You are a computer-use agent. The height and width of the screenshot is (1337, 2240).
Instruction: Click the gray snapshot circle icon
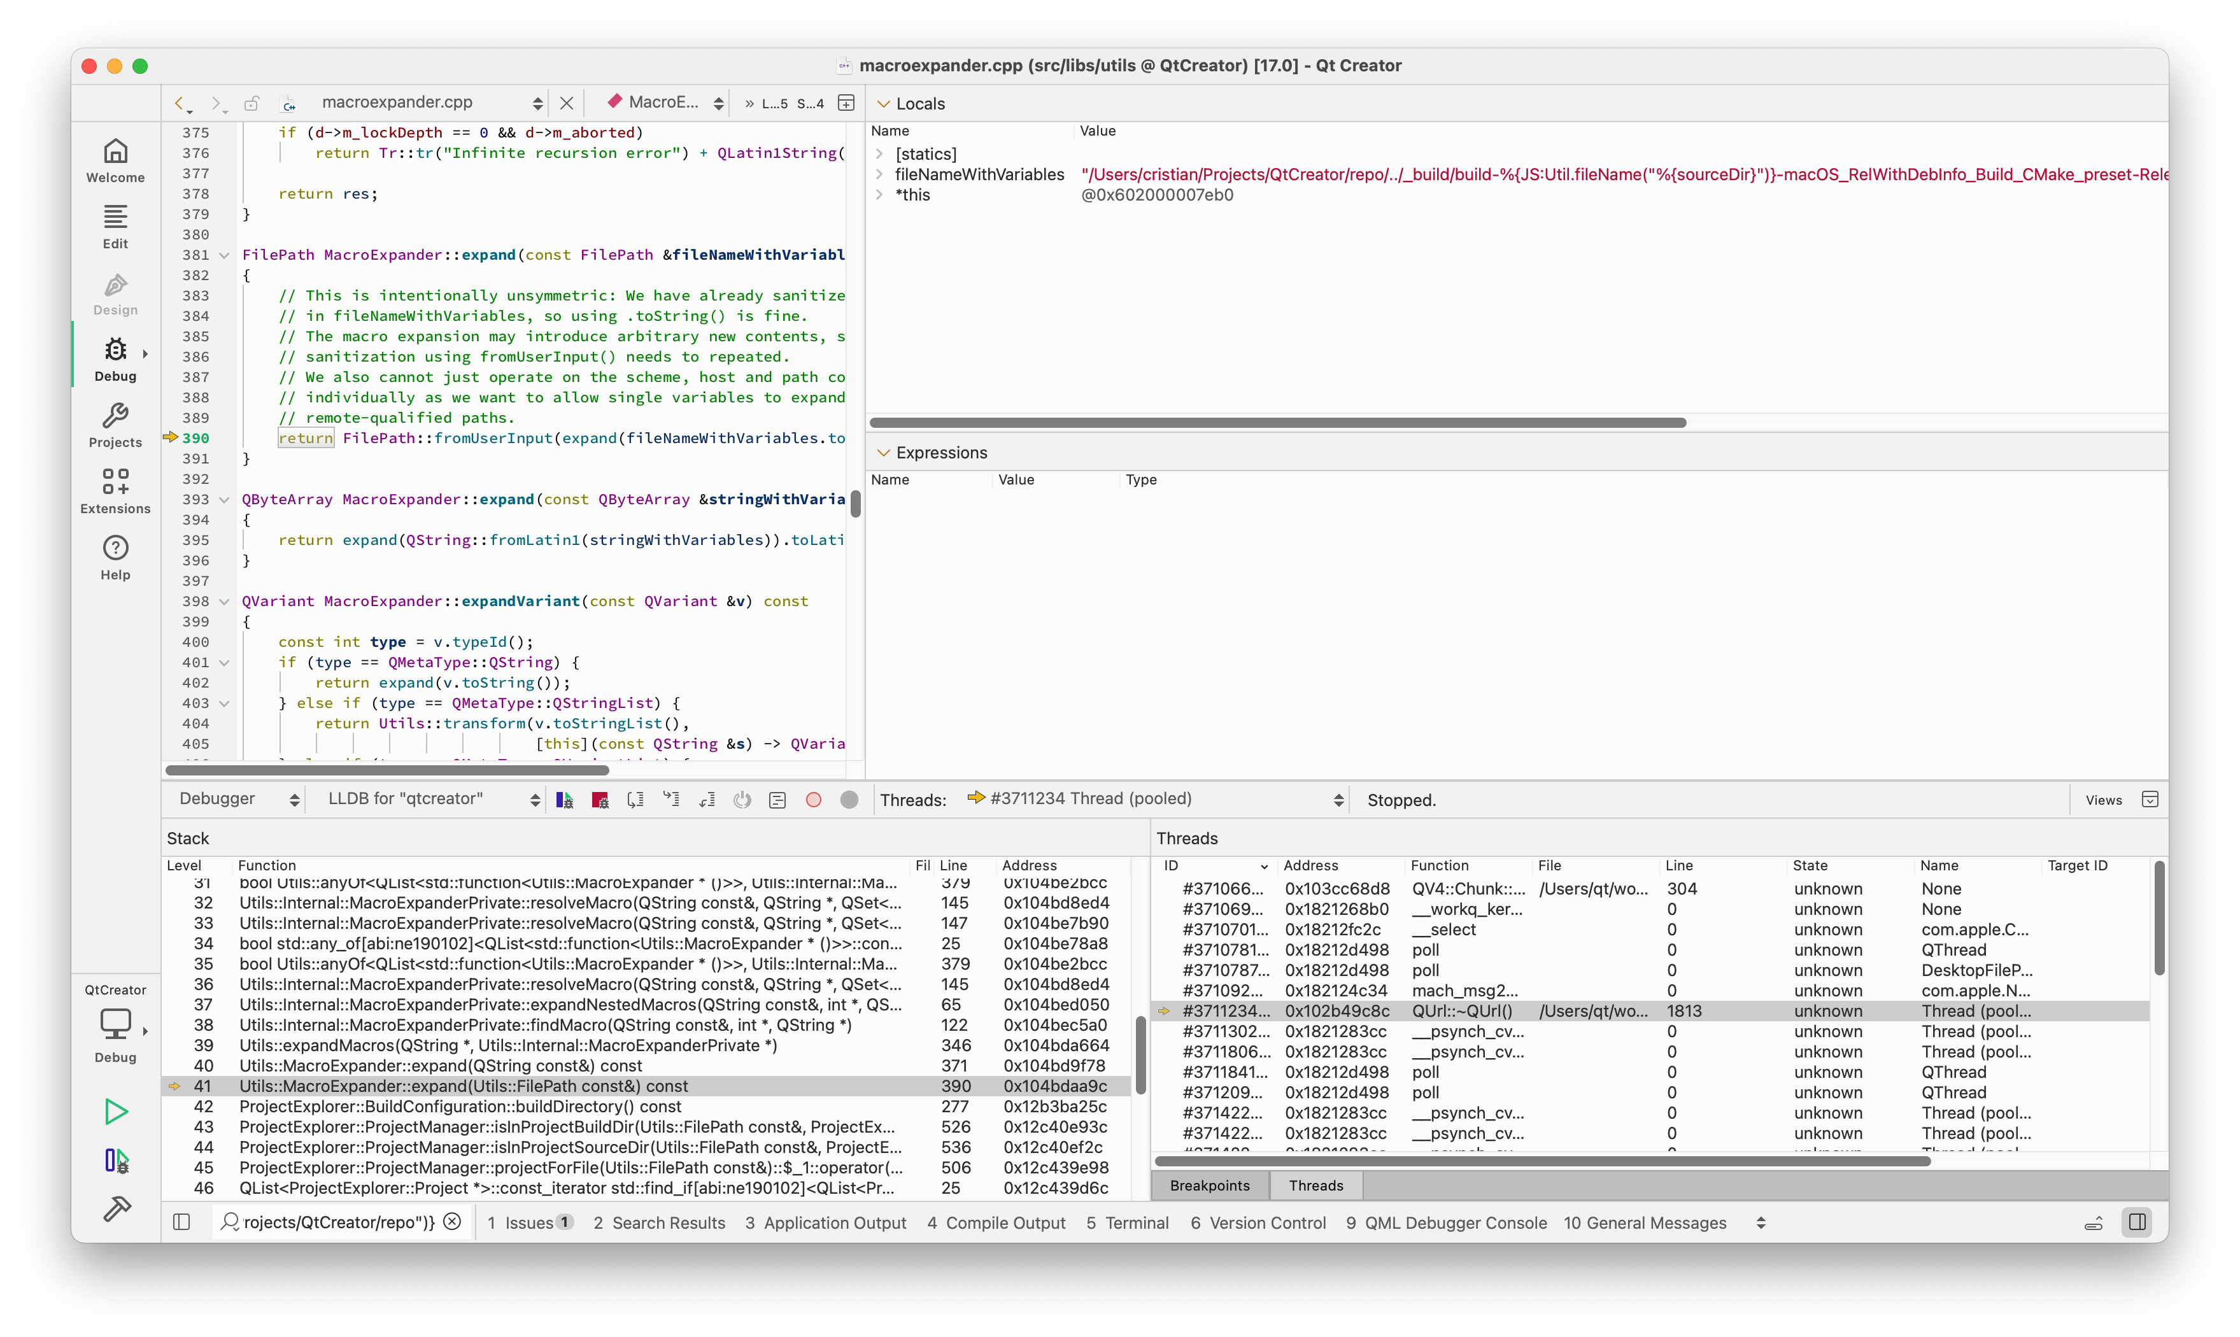click(849, 800)
